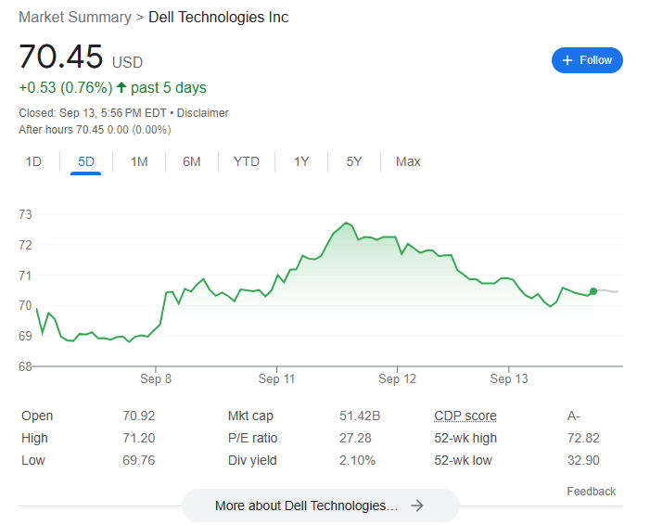This screenshot has height=525, width=663.
Task: Click the 52-wk high value 72.82
Action: [x=583, y=438]
